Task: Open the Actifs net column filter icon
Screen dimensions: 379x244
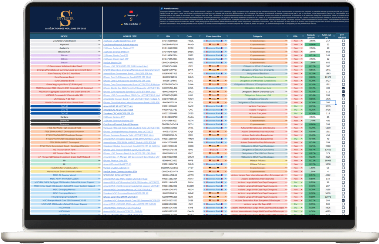Action: (x=334, y=36)
